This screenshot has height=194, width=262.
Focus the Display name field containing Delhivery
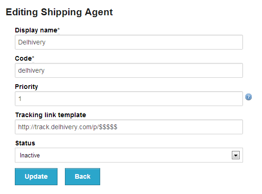tap(129, 42)
